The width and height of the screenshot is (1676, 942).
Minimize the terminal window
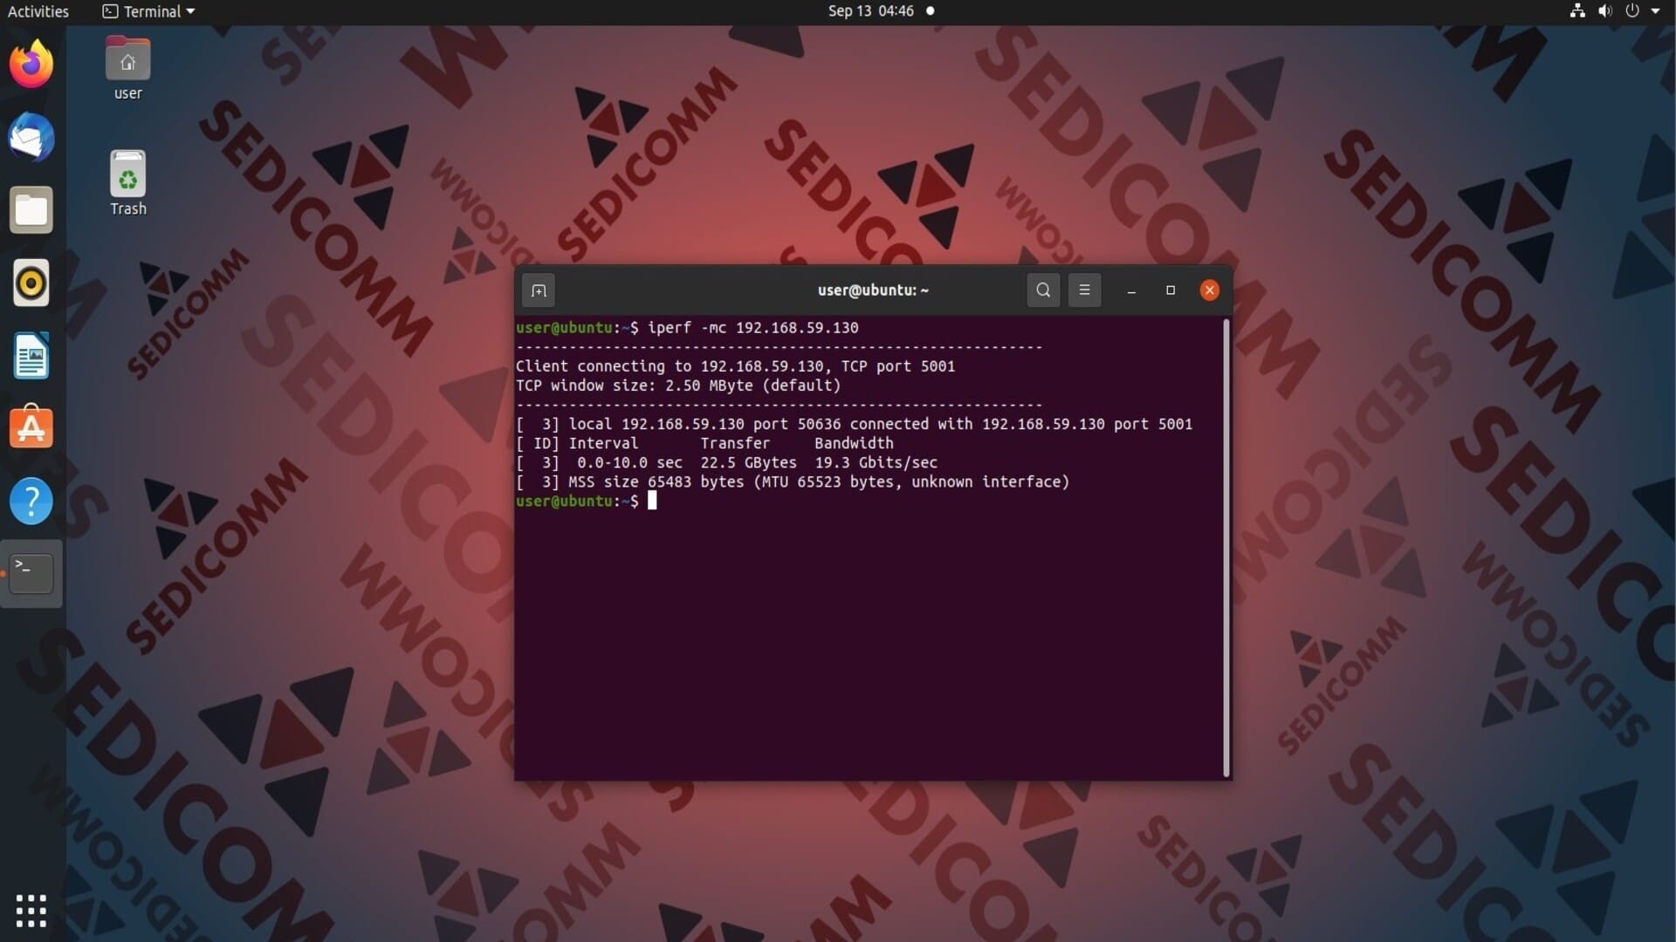click(x=1131, y=290)
